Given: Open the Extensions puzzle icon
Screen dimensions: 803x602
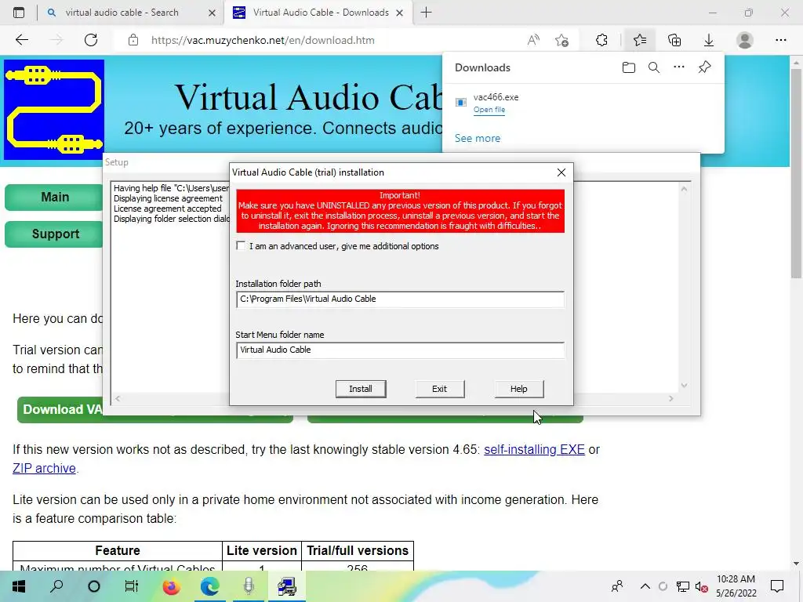Looking at the screenshot, I should (601, 40).
